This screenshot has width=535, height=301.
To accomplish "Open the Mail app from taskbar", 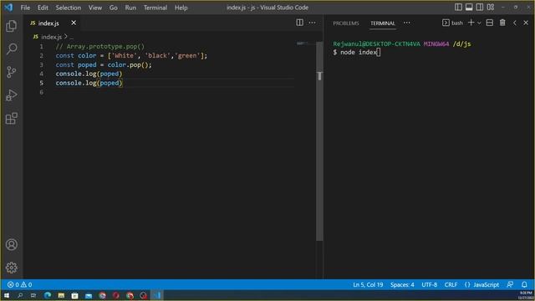I will (89, 295).
